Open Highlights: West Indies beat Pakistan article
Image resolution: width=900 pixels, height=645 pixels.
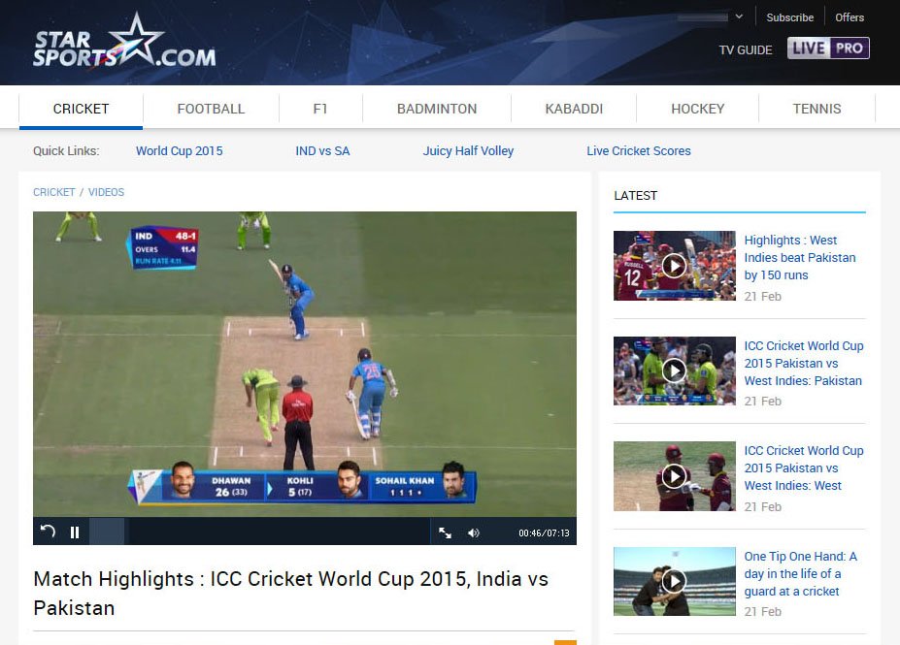point(800,257)
